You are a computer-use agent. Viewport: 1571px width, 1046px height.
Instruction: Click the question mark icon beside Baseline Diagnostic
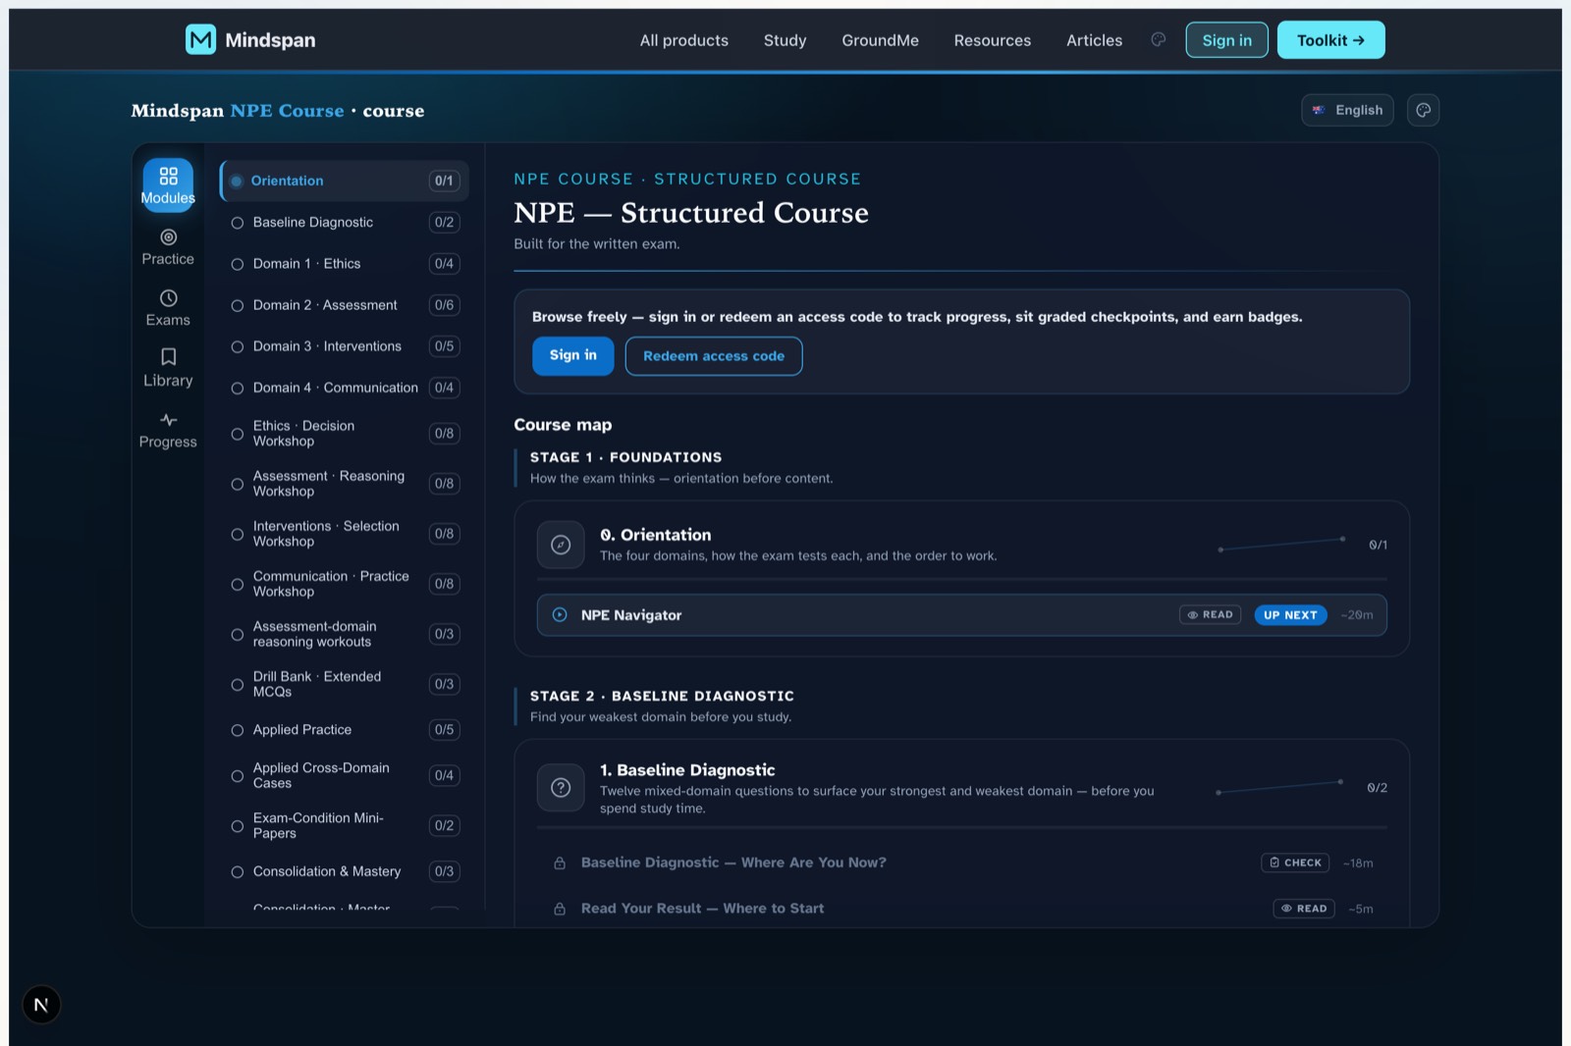point(561,788)
